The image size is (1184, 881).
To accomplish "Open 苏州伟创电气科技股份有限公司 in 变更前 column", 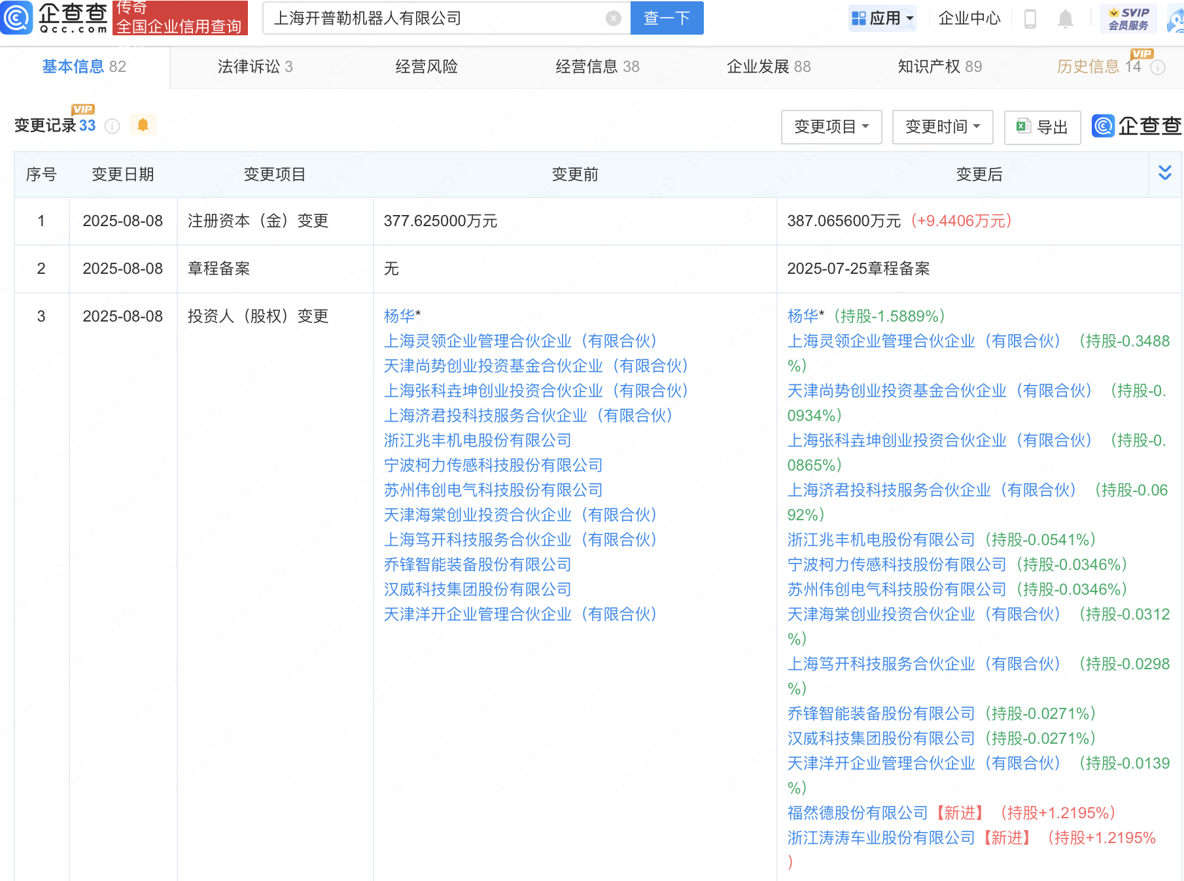I will click(493, 490).
